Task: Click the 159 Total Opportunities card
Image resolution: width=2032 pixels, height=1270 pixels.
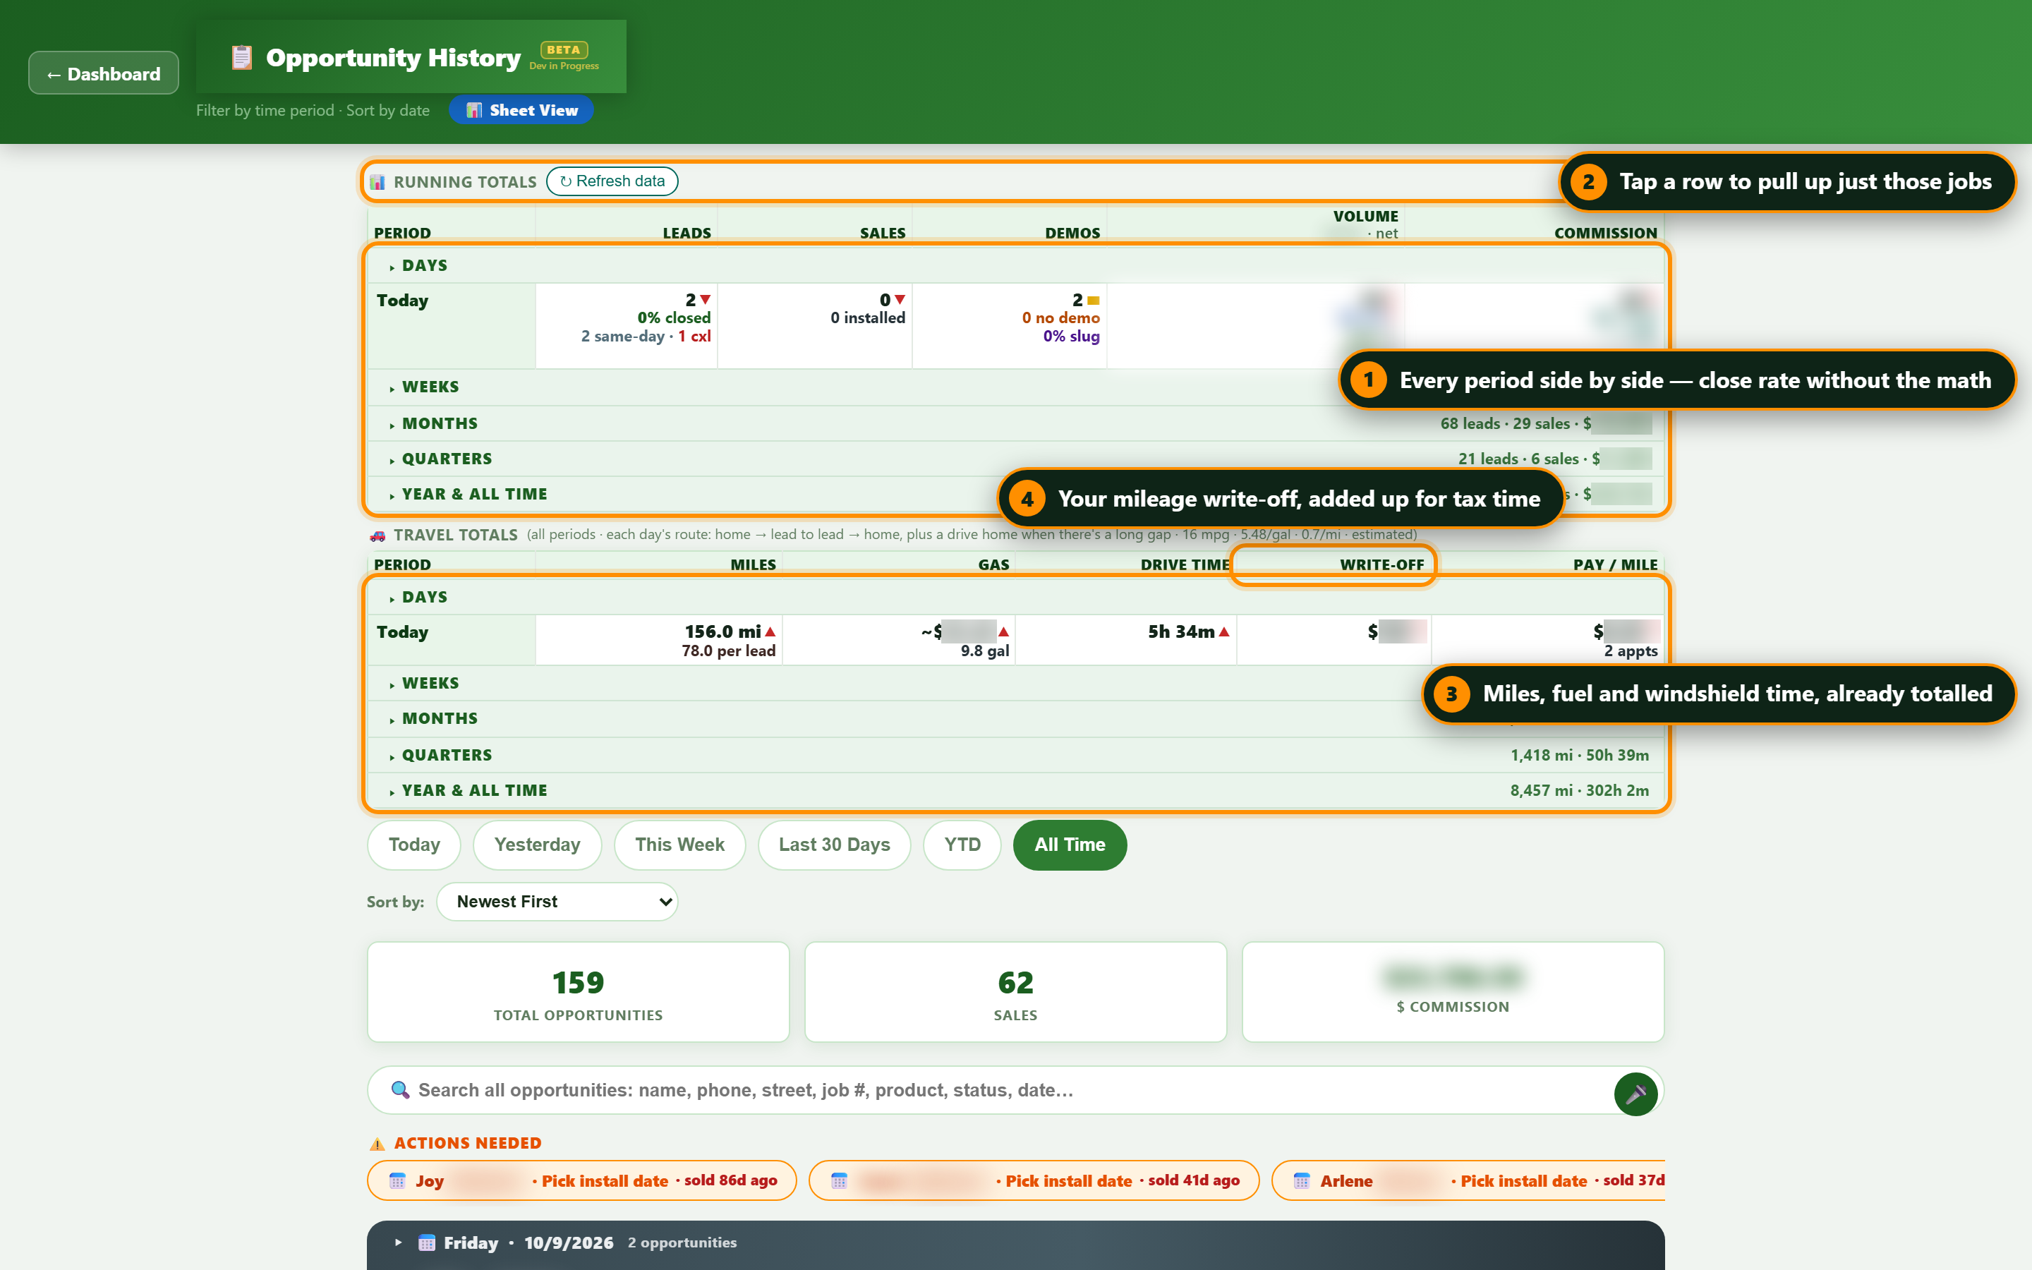Action: (578, 992)
